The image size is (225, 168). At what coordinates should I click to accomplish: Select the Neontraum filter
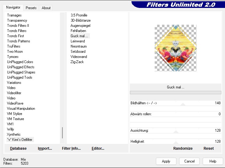[x=79, y=46]
